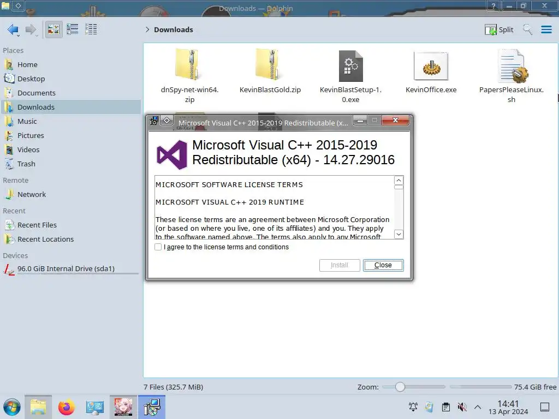This screenshot has width=559, height=419.
Task: Split the Dolphin view
Action: coord(499,29)
